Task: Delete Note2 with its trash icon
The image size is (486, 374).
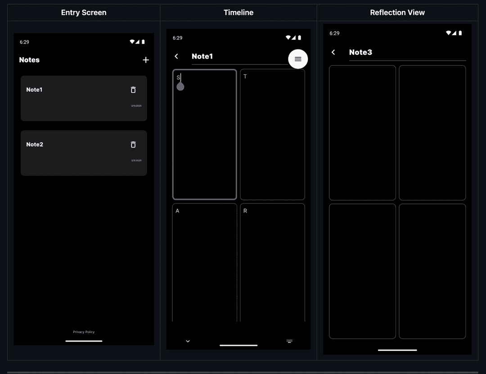Action: 133,144
